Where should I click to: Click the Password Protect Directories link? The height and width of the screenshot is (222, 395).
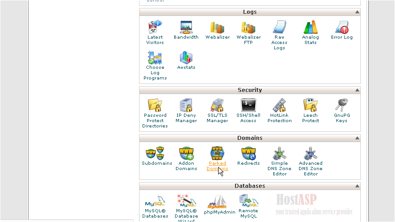(155, 121)
